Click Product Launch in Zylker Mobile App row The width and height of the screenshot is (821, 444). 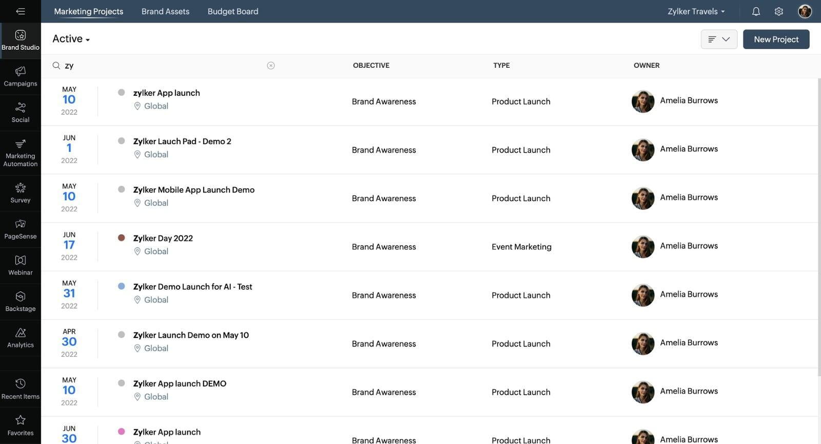521,198
